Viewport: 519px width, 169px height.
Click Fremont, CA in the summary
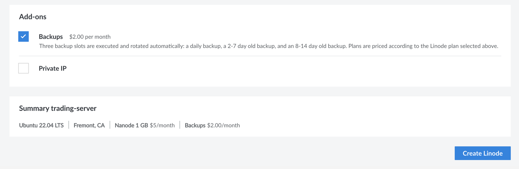(x=89, y=126)
